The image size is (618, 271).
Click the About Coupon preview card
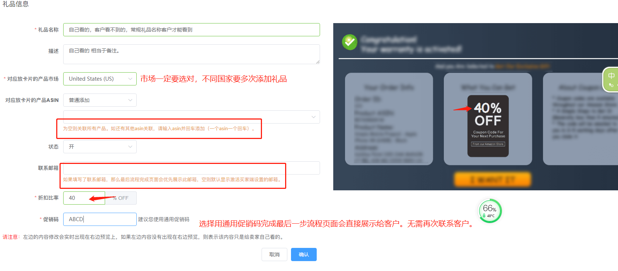(581, 119)
